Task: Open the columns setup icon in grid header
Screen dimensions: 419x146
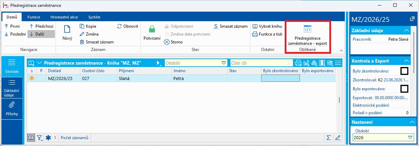Action: tap(322, 63)
